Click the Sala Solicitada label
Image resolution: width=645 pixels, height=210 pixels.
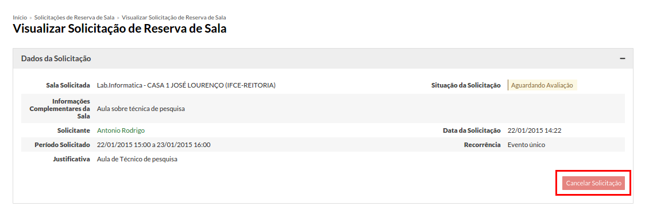[x=68, y=85]
